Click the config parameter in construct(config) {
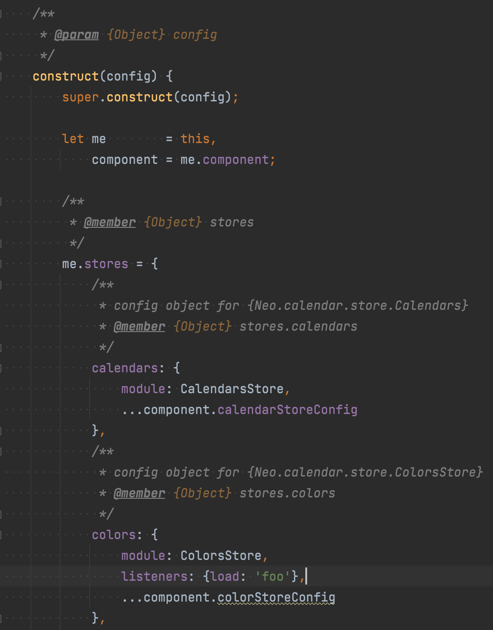Viewport: 493px width, 630px height. (x=128, y=76)
